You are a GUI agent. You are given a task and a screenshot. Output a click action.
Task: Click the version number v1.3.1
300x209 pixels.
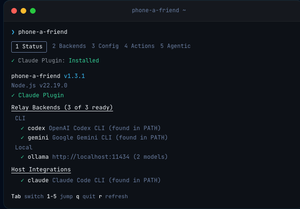pos(75,76)
